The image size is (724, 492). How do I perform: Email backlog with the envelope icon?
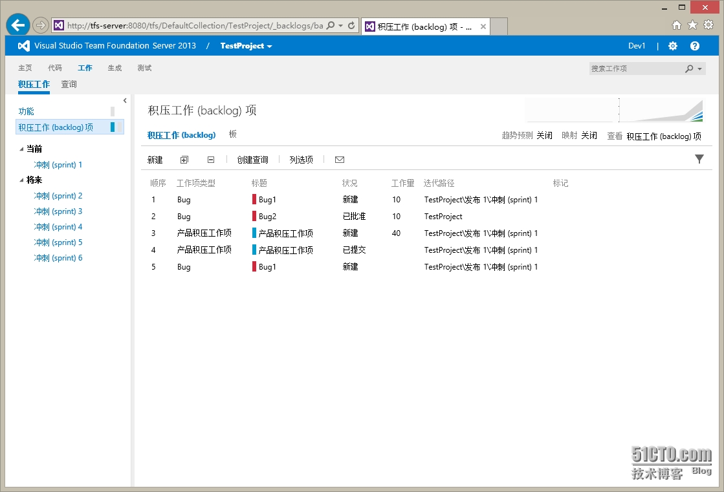[x=340, y=160]
